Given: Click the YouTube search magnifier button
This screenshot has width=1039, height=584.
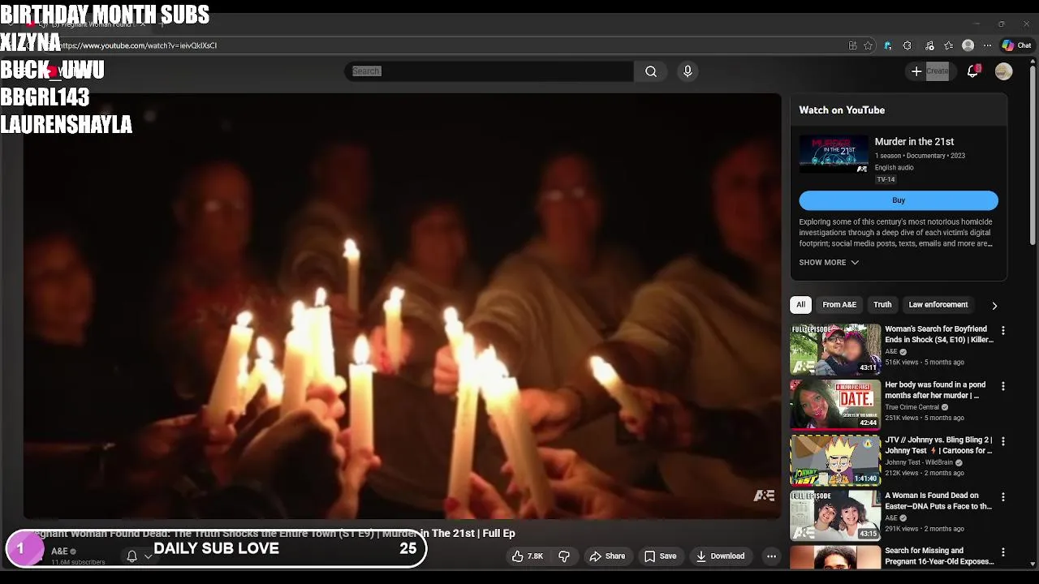Looking at the screenshot, I should (651, 71).
